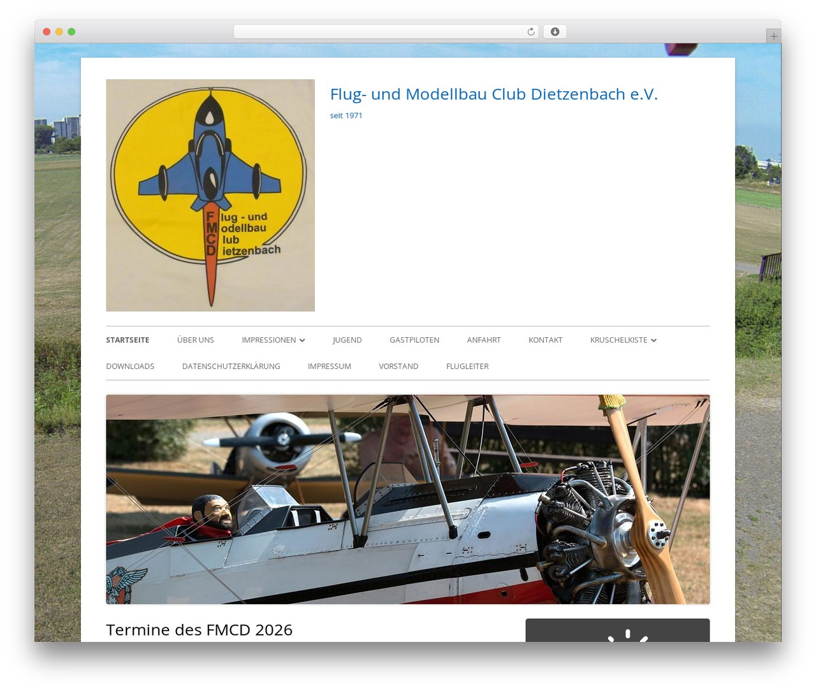Click the 'seit 1971' tagline text
816x691 pixels.
tap(346, 115)
